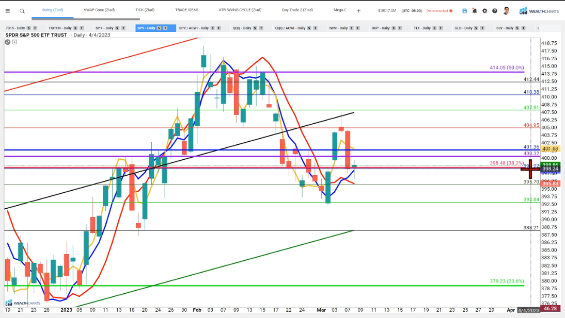Click the WealthCharts logo in the header

539,11
